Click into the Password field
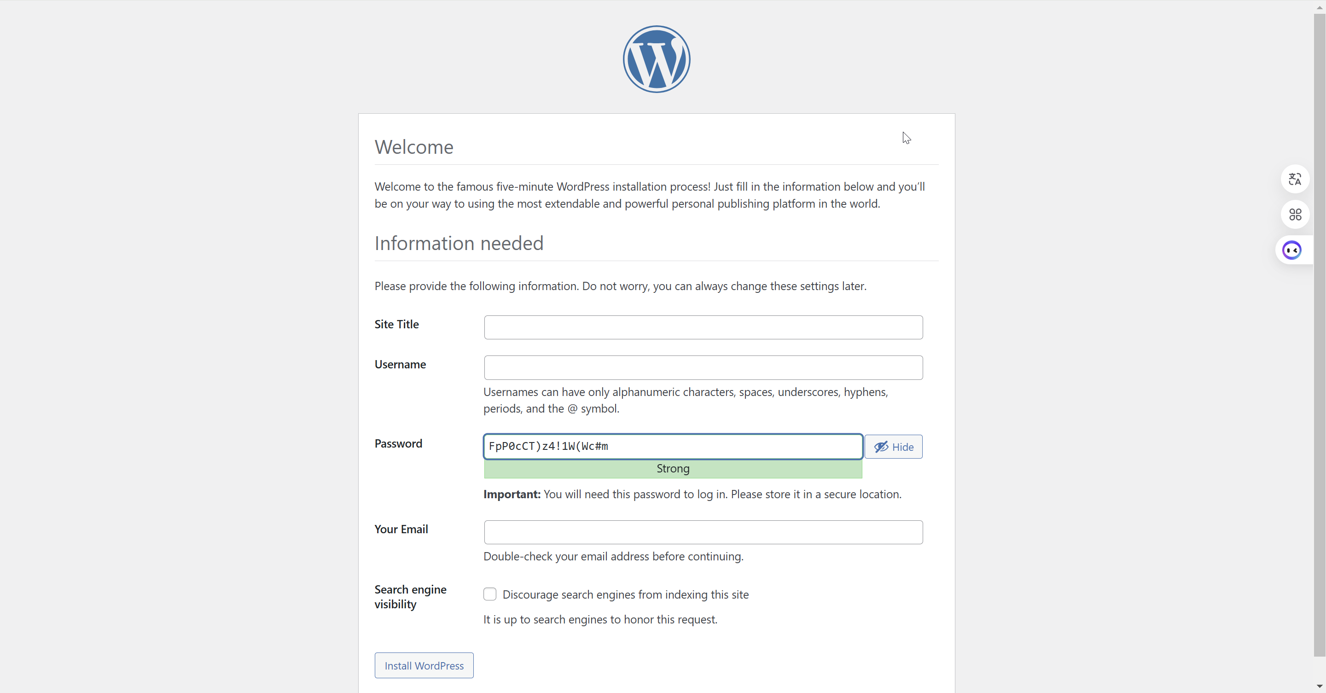The height and width of the screenshot is (693, 1326). (x=673, y=446)
